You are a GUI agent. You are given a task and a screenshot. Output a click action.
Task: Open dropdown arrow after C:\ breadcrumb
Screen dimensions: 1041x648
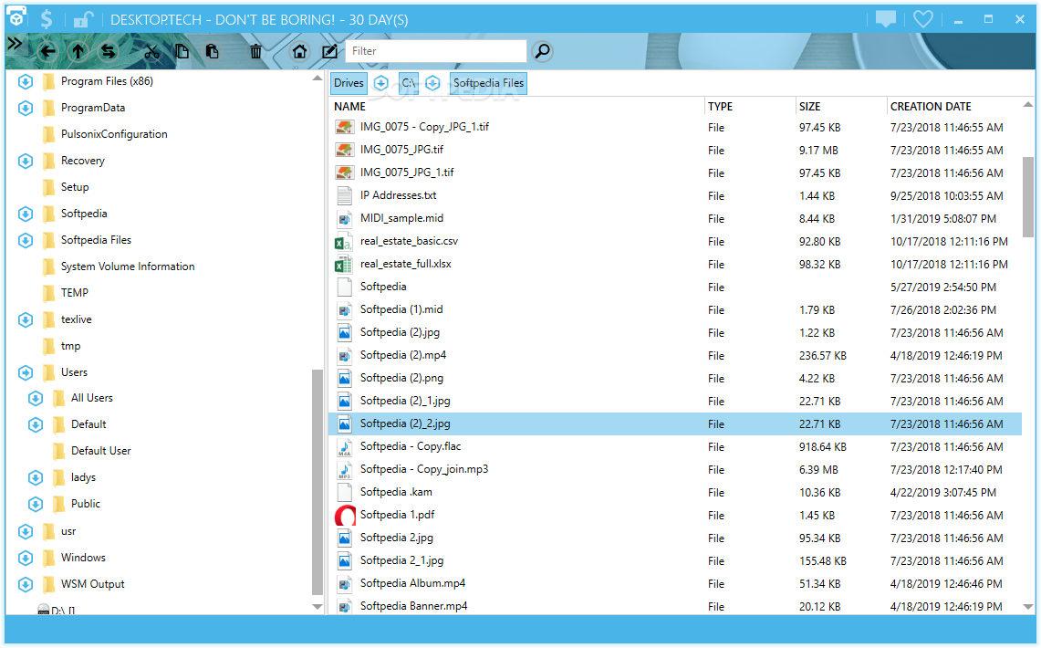click(x=432, y=83)
